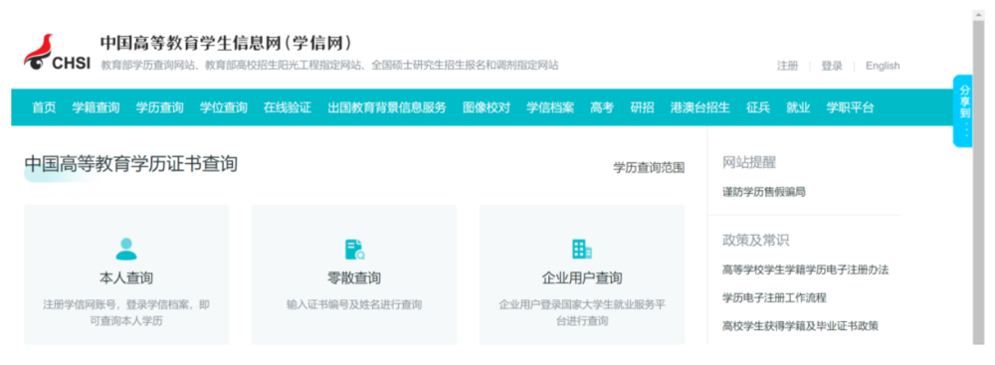Image resolution: width=995 pixels, height=365 pixels.
Task: Click the 注册 register link
Action: (787, 66)
